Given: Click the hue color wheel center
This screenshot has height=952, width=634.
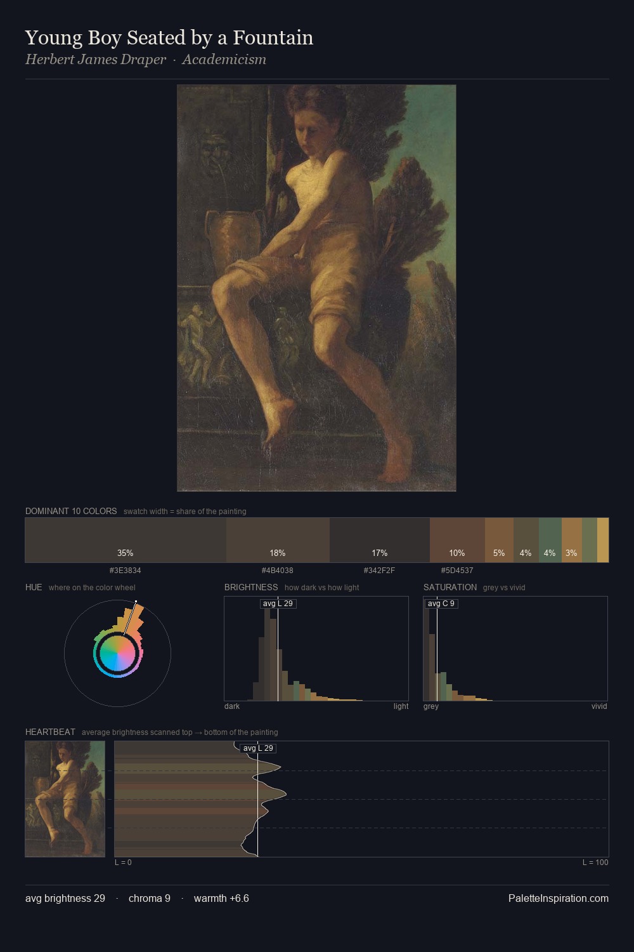Looking at the screenshot, I should (117, 653).
